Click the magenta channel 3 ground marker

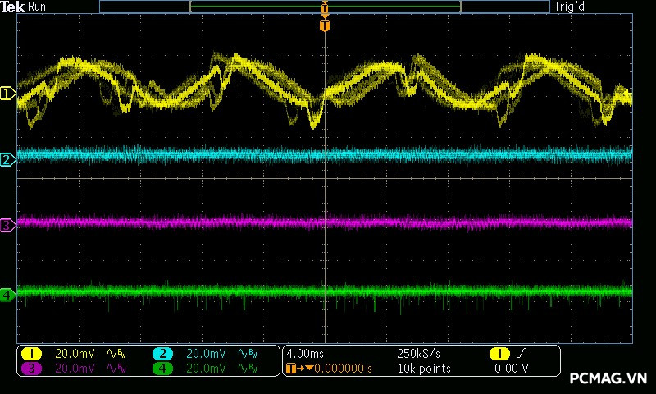coord(8,226)
